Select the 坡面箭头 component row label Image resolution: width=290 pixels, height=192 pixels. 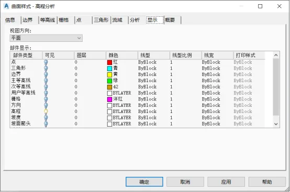(21, 123)
